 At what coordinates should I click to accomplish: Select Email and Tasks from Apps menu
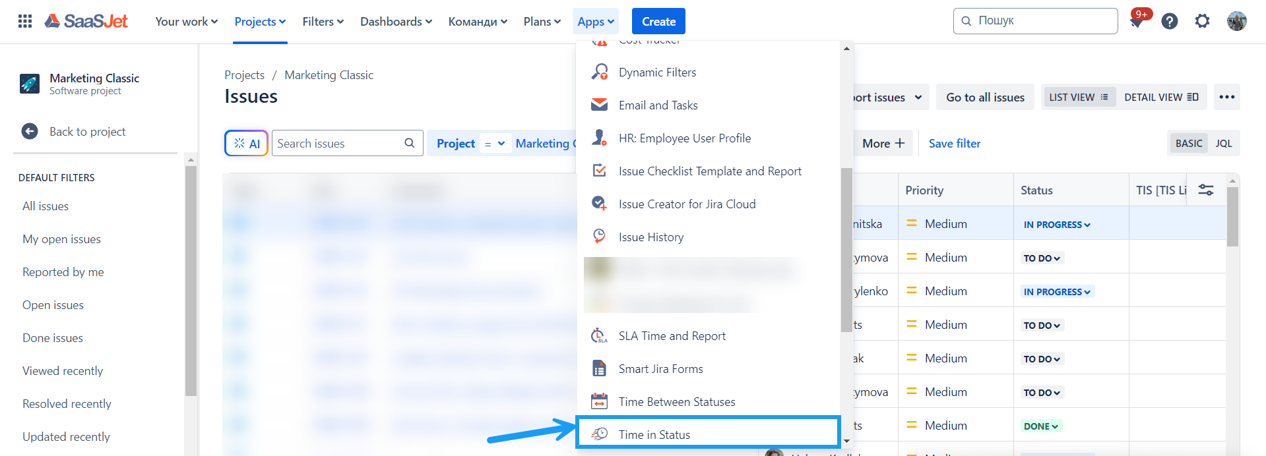point(708,105)
